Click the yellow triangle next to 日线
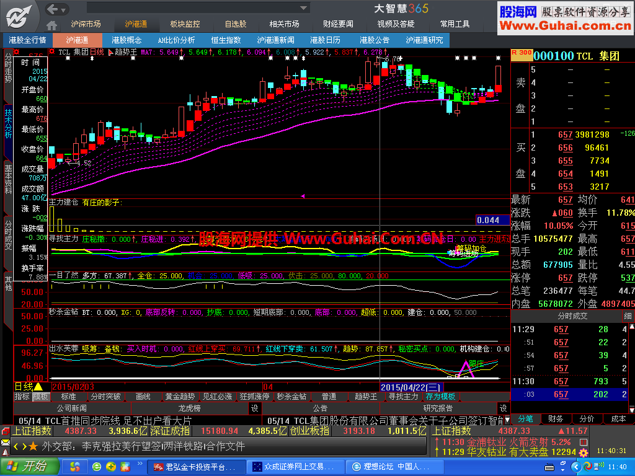 click(38, 387)
